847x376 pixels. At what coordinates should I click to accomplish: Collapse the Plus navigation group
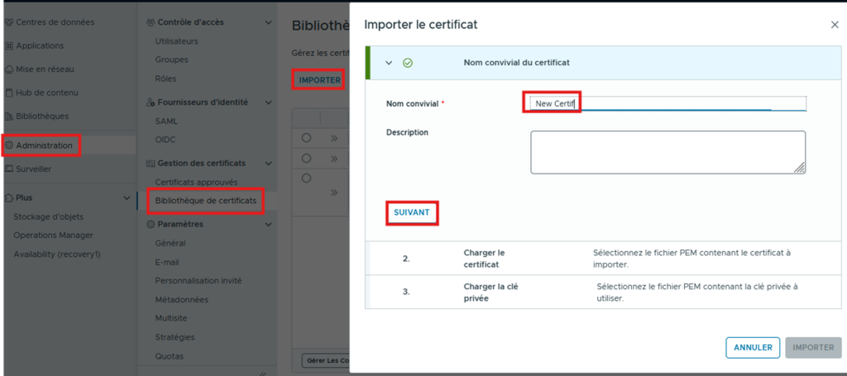pyautogui.click(x=126, y=198)
